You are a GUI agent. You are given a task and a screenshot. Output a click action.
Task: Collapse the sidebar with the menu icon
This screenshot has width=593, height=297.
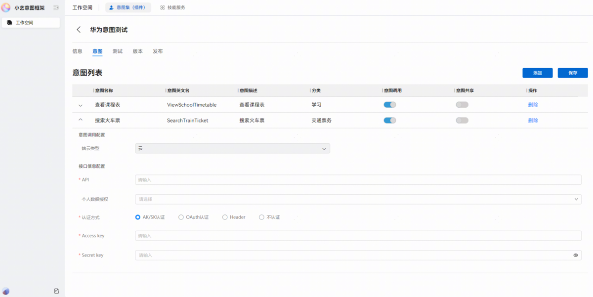(56, 7)
